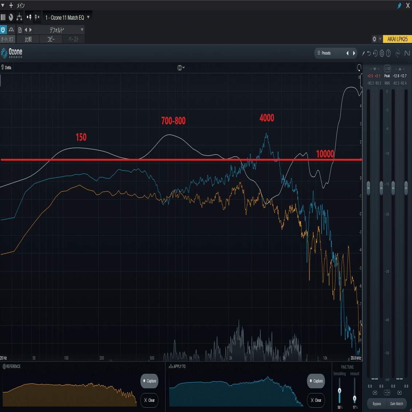
Task: Clear the Apply To spectrum
Action: (x=316, y=400)
